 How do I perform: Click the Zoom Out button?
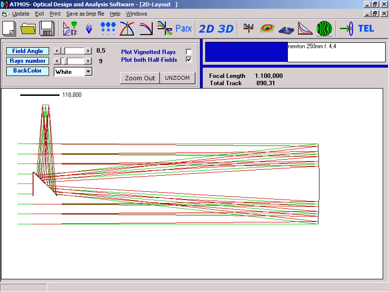click(140, 78)
